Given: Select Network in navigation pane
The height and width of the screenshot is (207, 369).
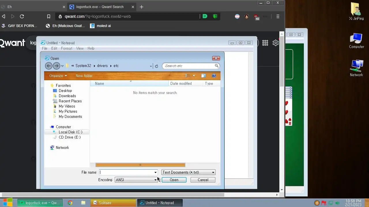Looking at the screenshot, I should (62, 147).
